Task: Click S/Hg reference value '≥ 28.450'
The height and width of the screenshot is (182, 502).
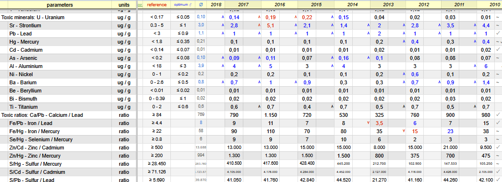Action: pyautogui.click(x=156, y=164)
